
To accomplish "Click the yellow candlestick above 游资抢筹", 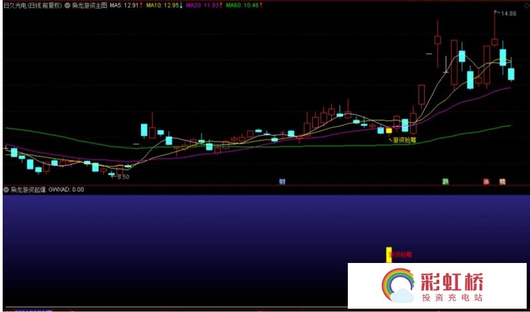I will click(388, 131).
